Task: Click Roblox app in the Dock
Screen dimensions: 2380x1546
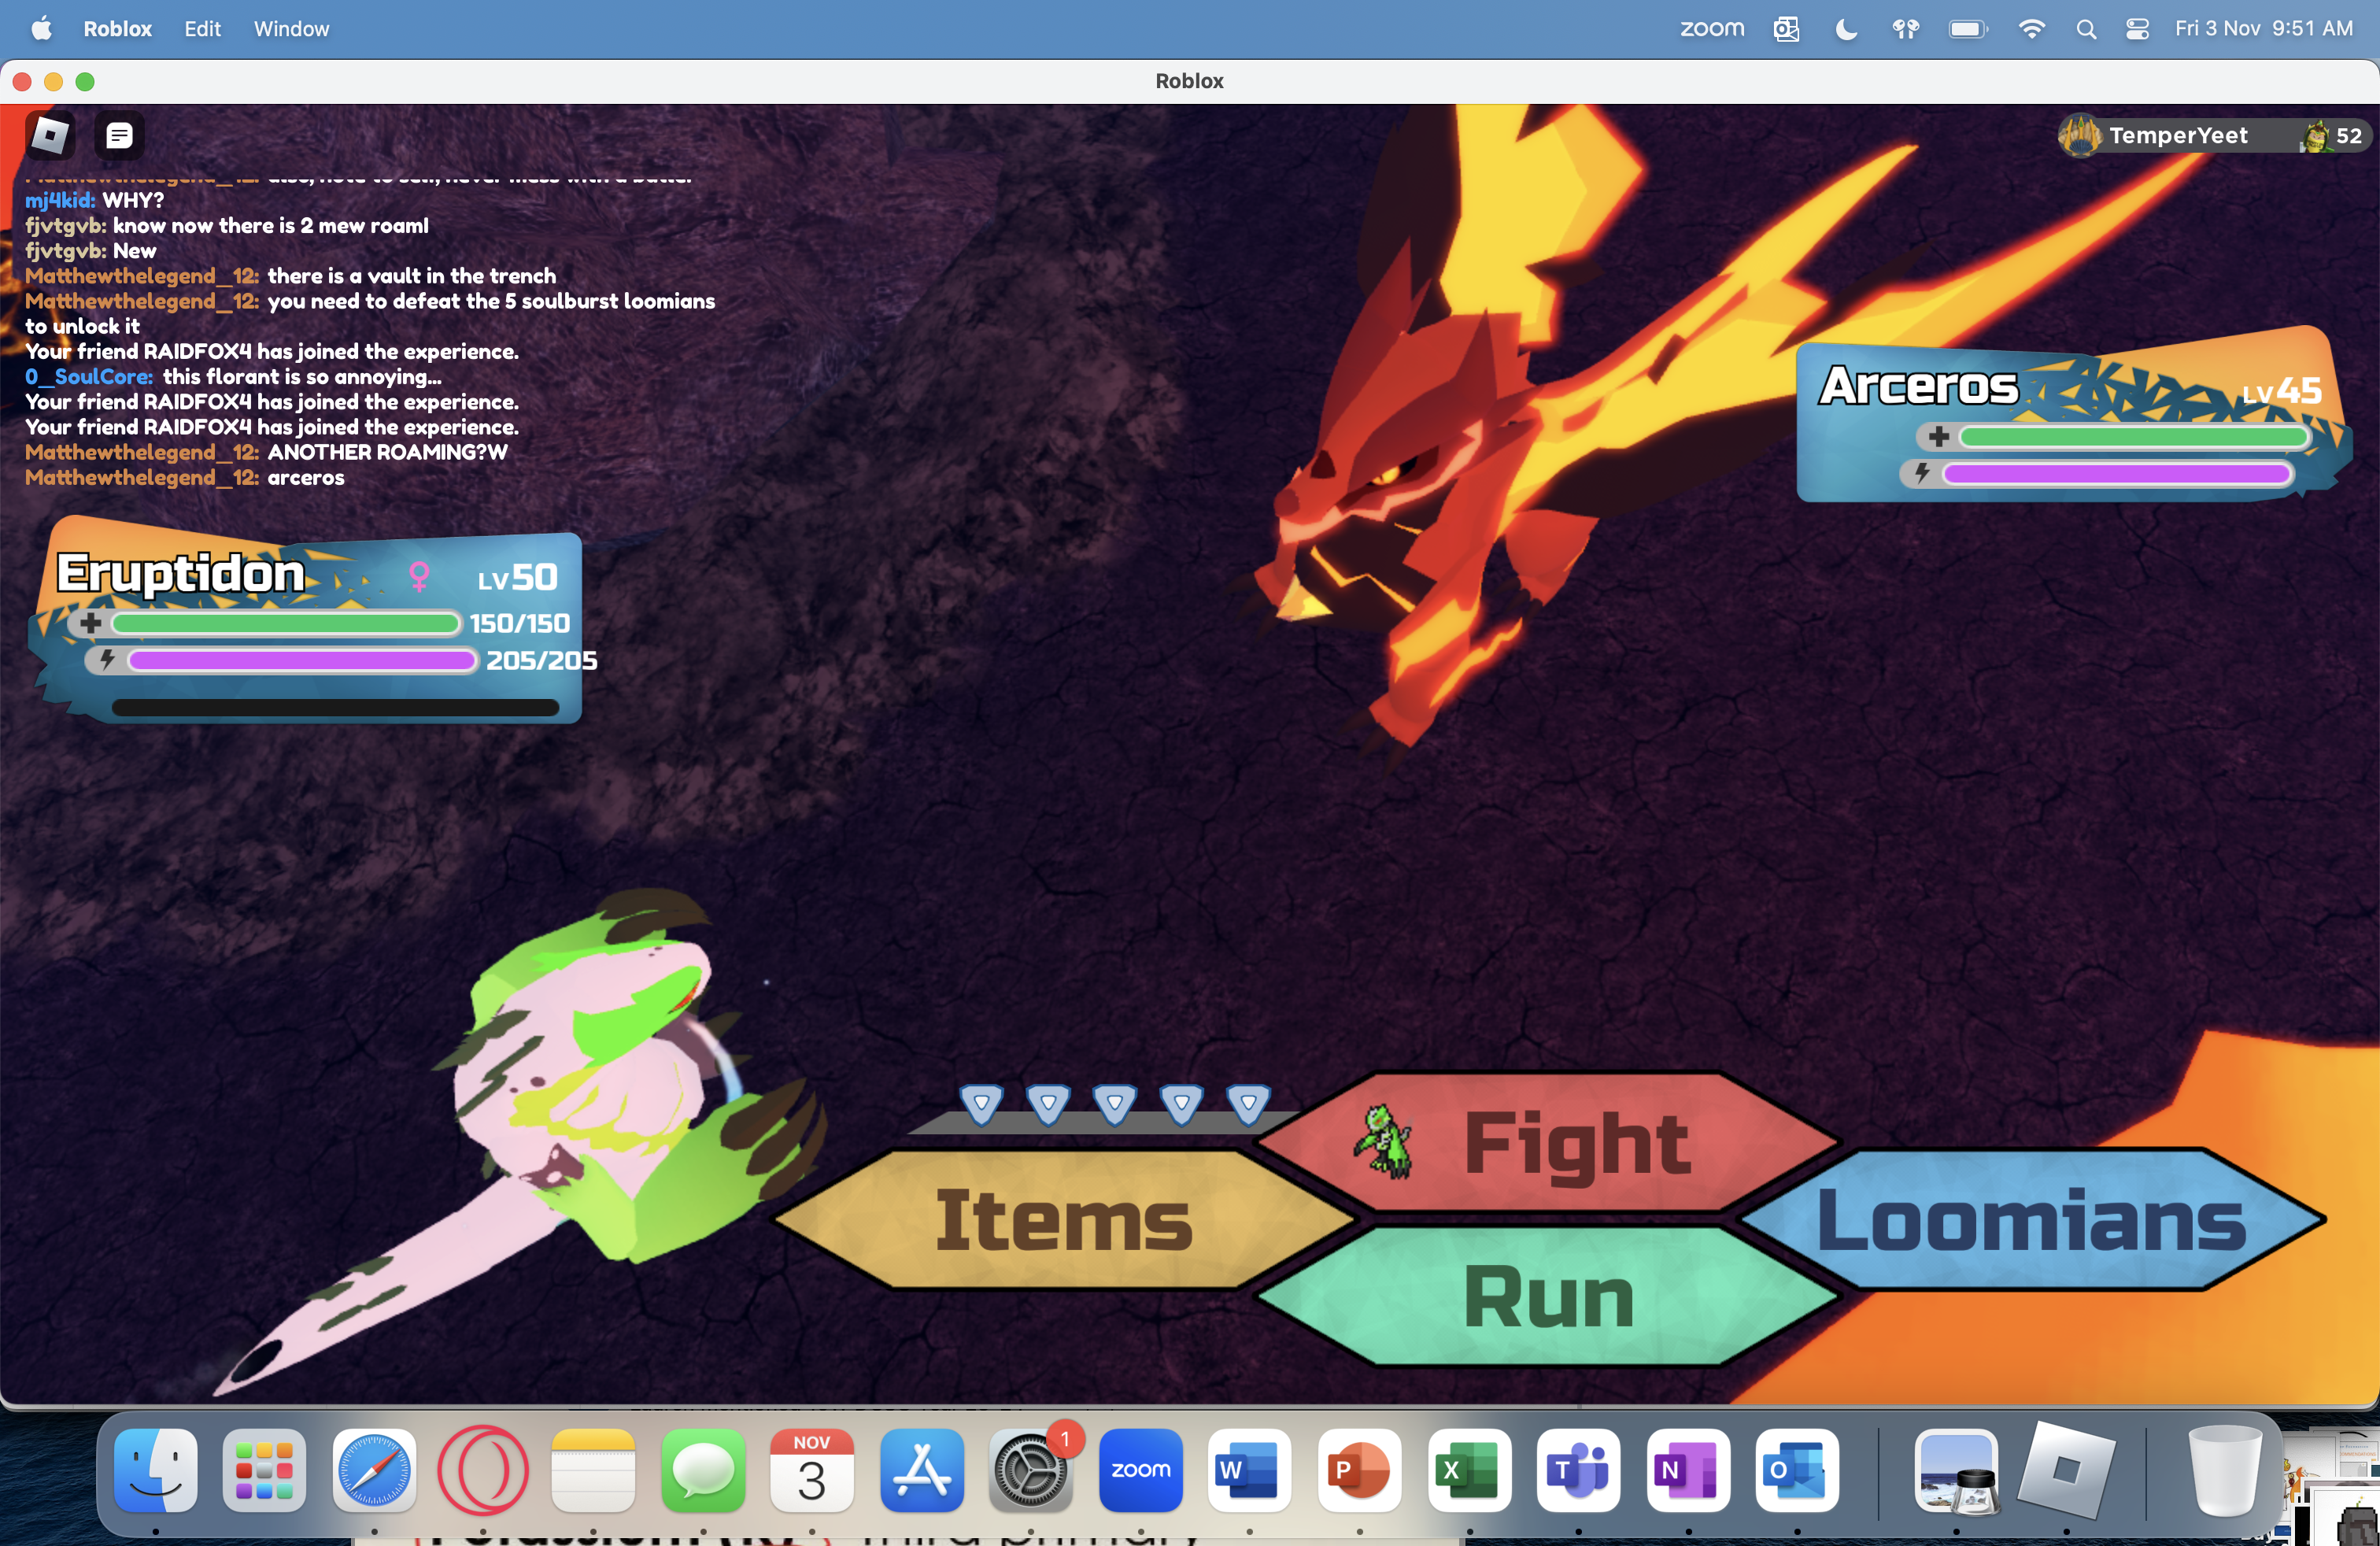Action: [x=2066, y=1469]
